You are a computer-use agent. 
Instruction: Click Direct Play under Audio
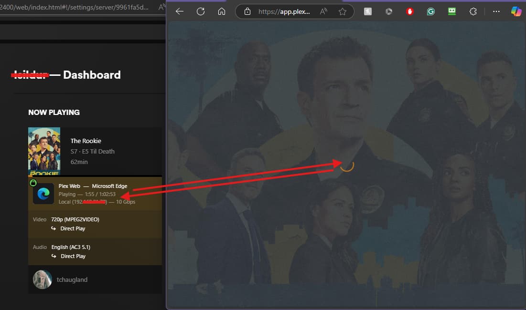(73, 256)
